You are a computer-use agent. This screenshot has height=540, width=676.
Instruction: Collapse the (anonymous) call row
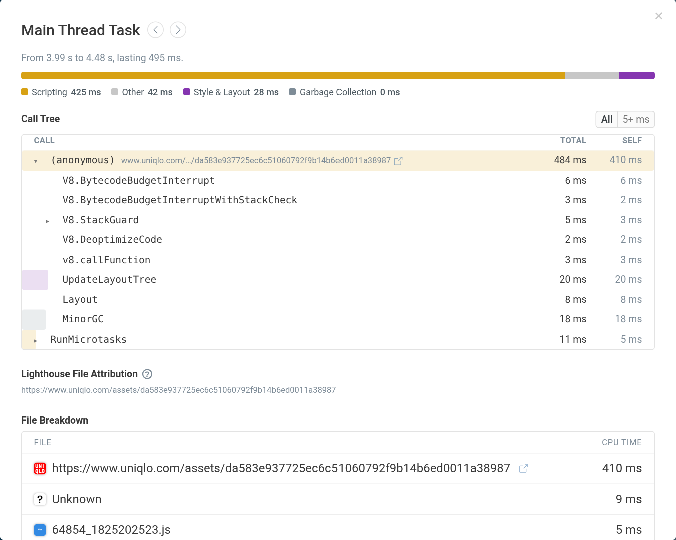(x=36, y=161)
